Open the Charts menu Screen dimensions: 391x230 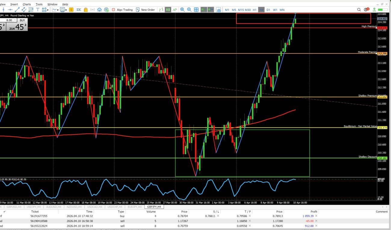[x=27, y=5]
